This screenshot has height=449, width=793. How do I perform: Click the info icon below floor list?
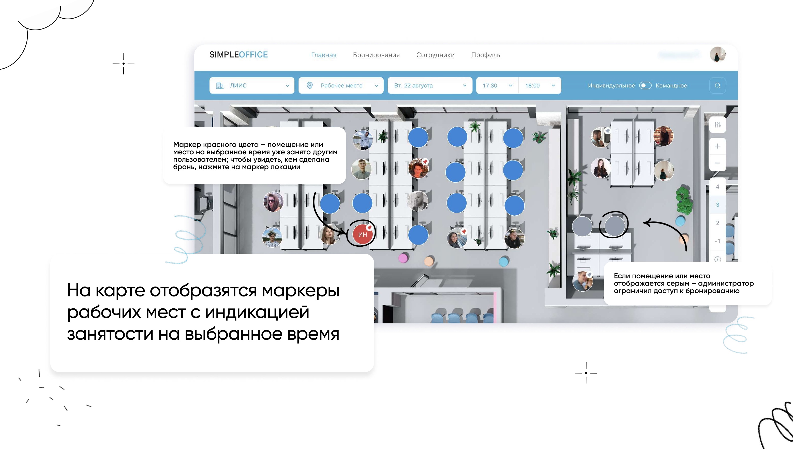pyautogui.click(x=717, y=259)
